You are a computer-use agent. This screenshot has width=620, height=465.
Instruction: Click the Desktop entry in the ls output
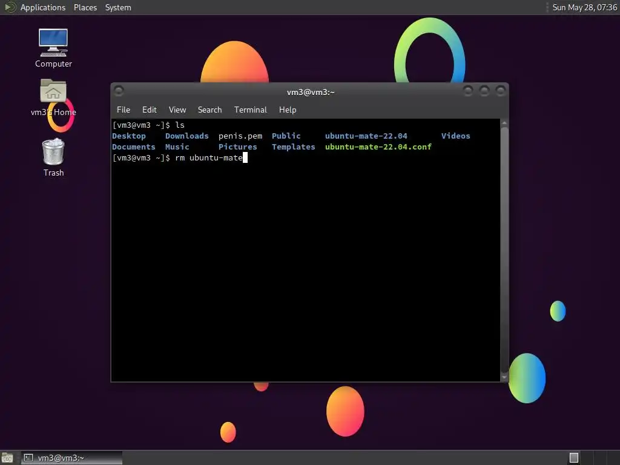point(129,136)
